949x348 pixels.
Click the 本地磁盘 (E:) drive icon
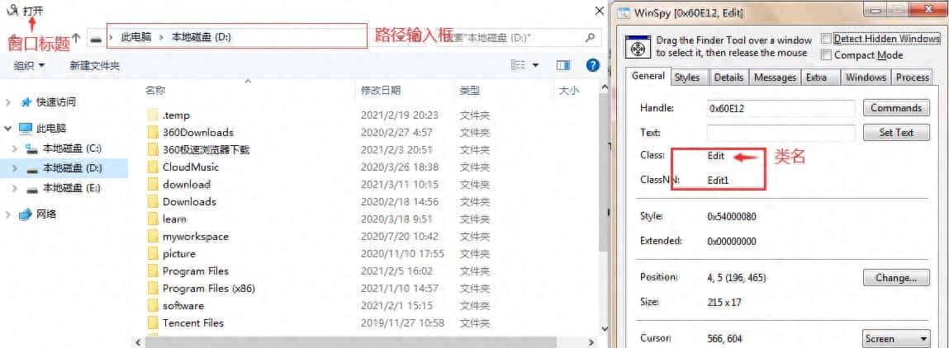(x=33, y=189)
